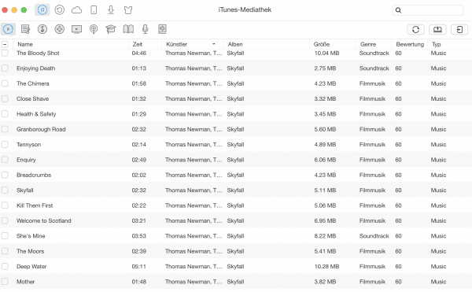Image resolution: width=472 pixels, height=292 pixels.
Task: Open the T-shirt skin icon
Action: tap(128, 10)
